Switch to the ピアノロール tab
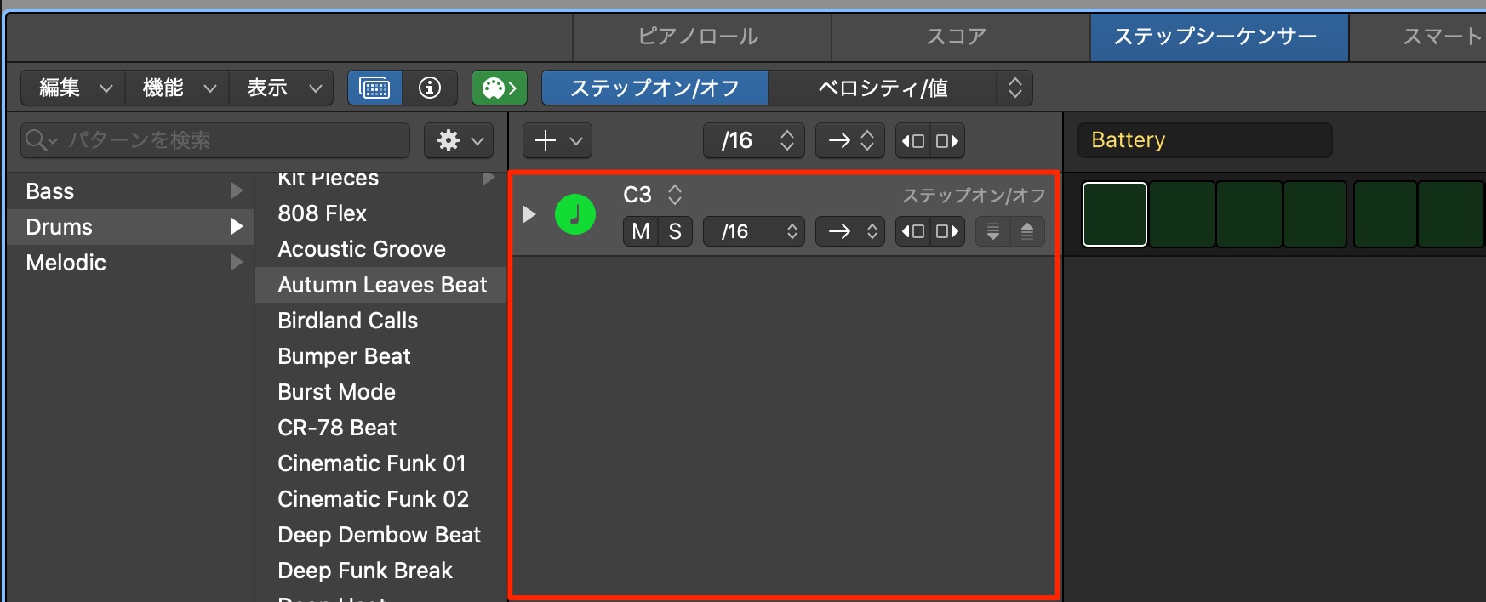The height and width of the screenshot is (602, 1486). (x=701, y=37)
